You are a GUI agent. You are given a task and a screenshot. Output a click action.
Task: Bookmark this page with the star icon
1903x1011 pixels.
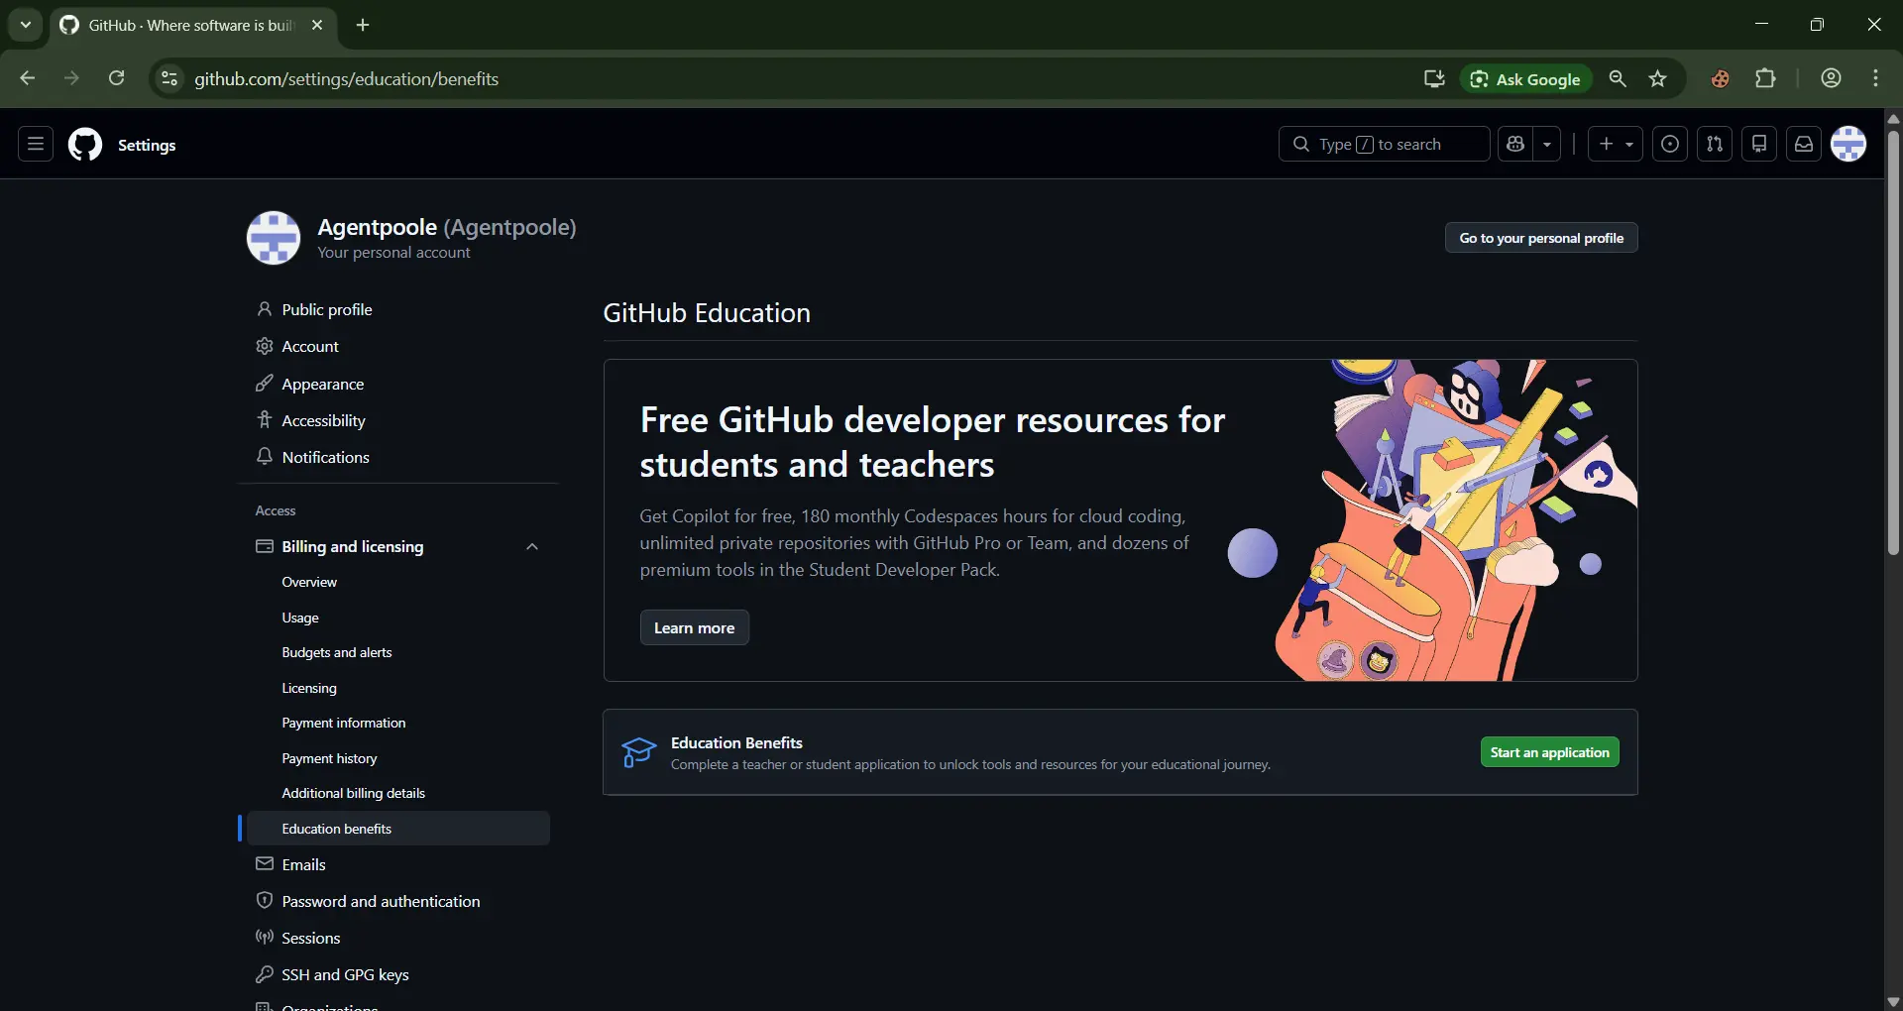click(x=1658, y=78)
